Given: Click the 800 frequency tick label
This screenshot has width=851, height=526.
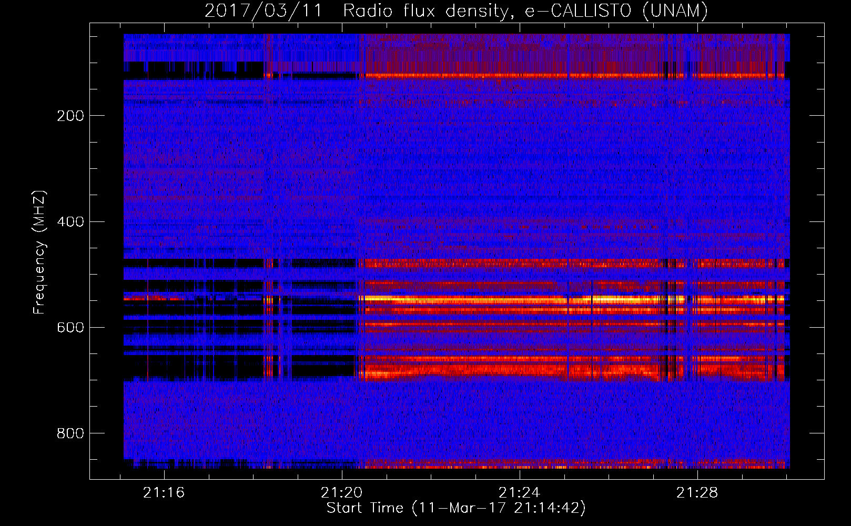Looking at the screenshot, I should 70,433.
